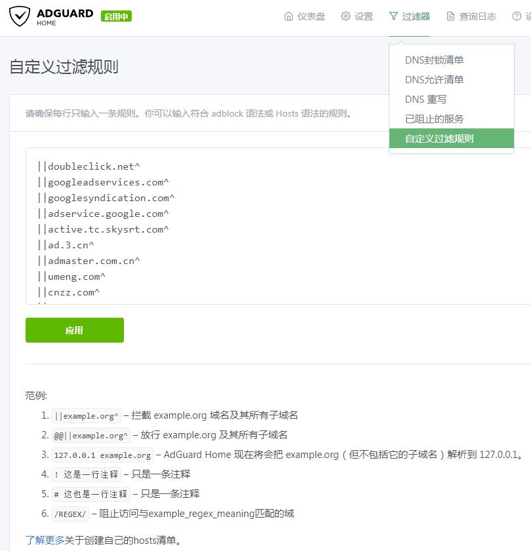Open help via the question mark icon
Screen dimensions: 531x551
[517, 16]
